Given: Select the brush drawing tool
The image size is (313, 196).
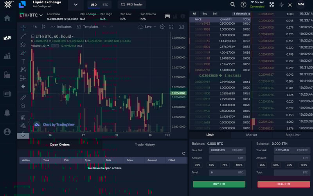Looking at the screenshot, I should (23, 53).
